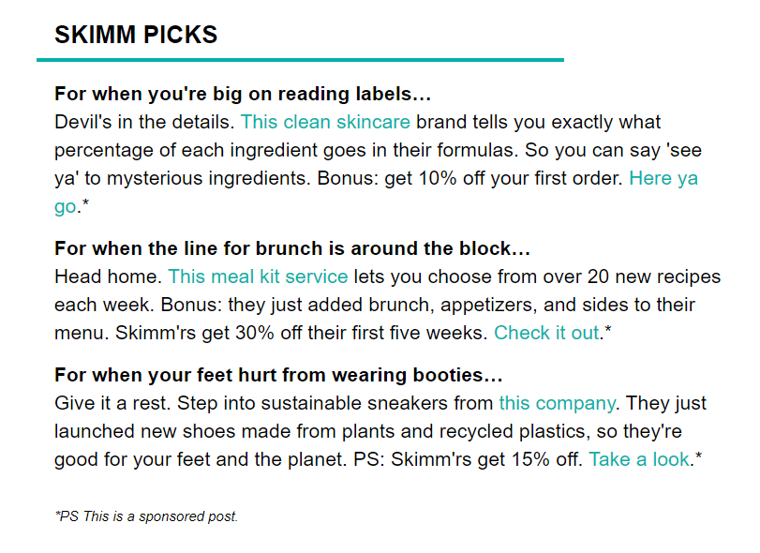The image size is (760, 553).
Task: Open the "this company" sneakers link
Action: tap(558, 403)
